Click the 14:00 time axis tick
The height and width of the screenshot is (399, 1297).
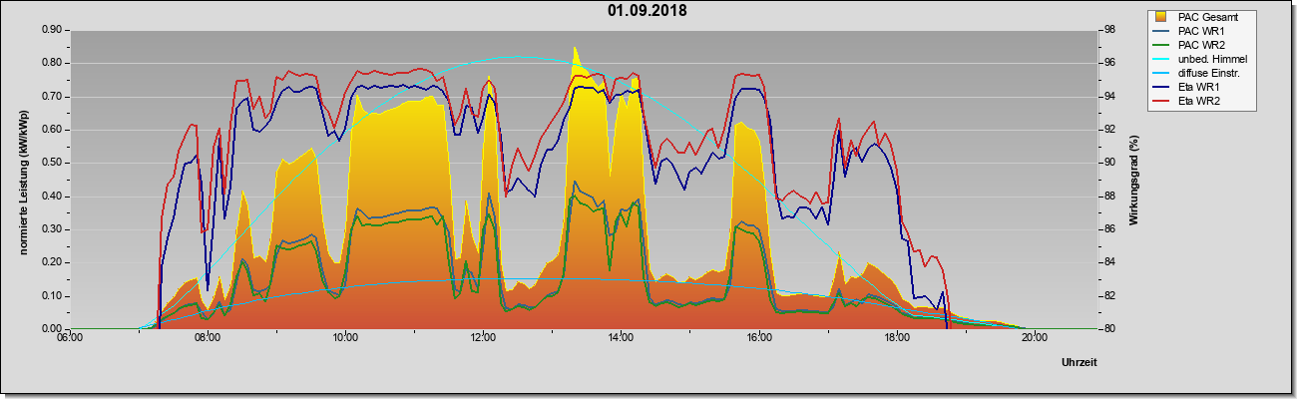(x=621, y=337)
